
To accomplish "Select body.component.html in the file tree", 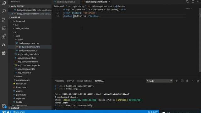I will (30, 47).
